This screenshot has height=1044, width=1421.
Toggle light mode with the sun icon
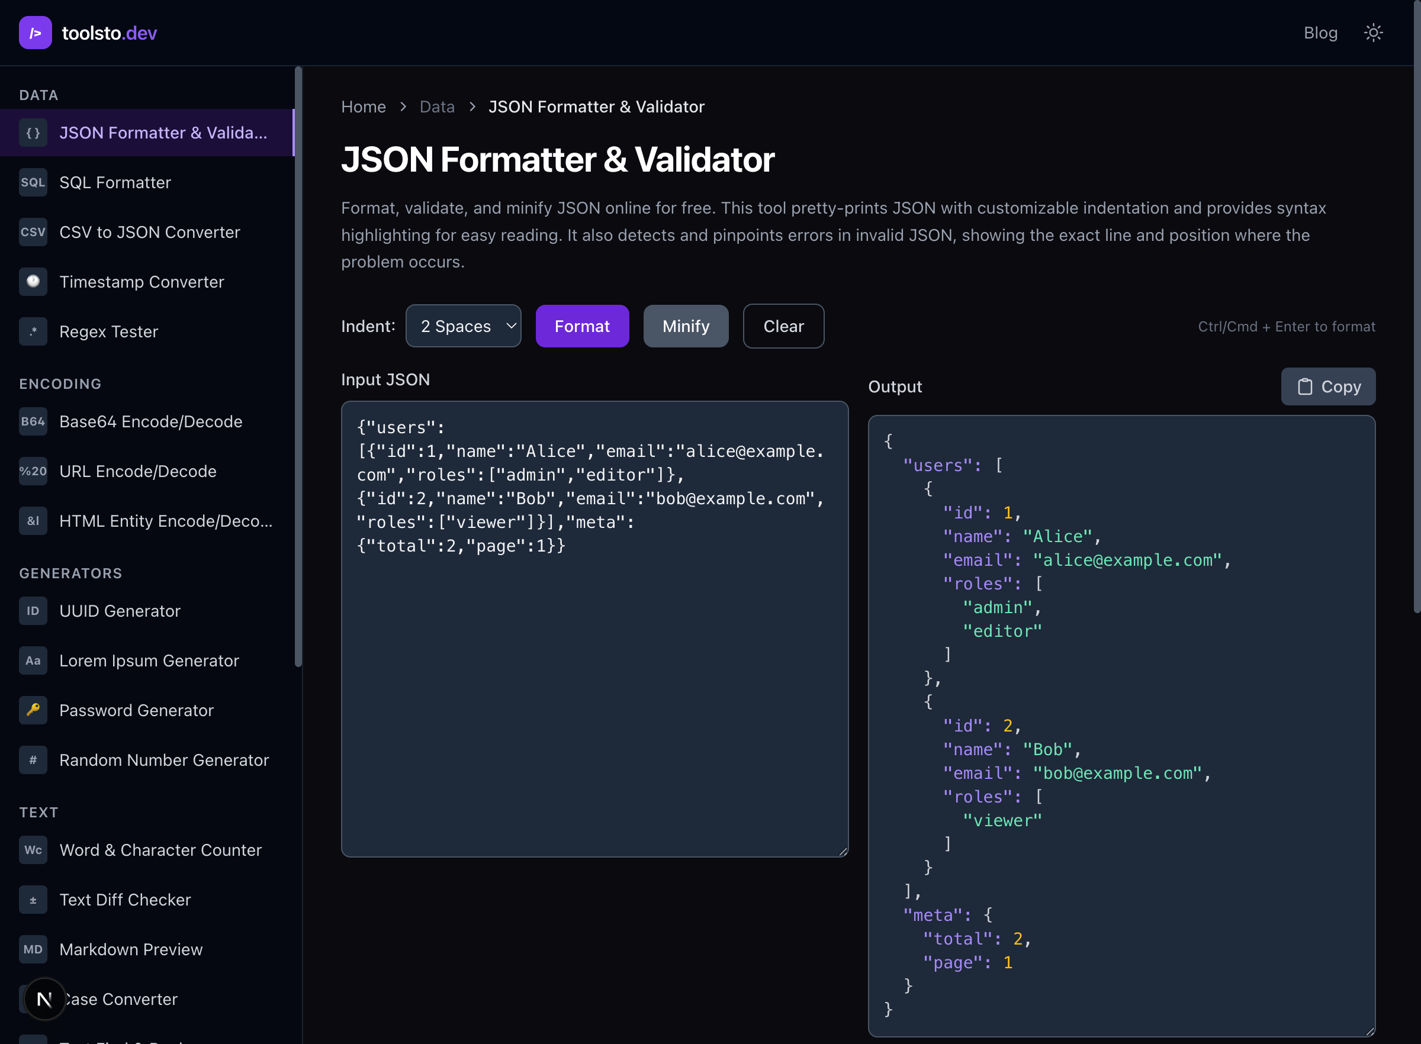point(1373,32)
